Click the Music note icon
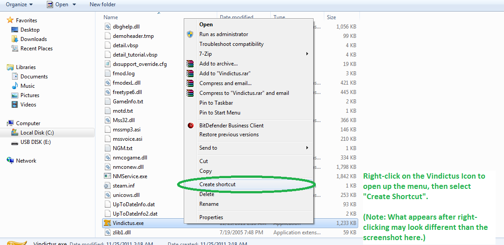This screenshot has width=504, height=245. pyautogui.click(x=15, y=86)
